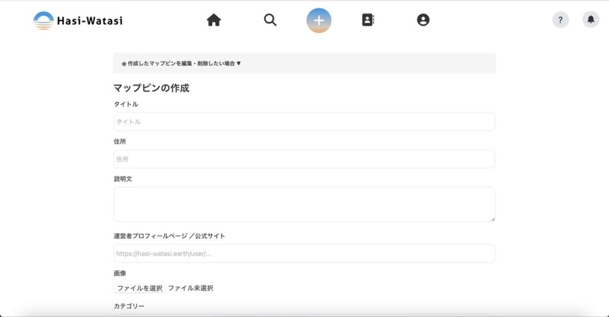This screenshot has width=609, height=317.
Task: Click the カテゴリー field label
Action: [x=129, y=306]
